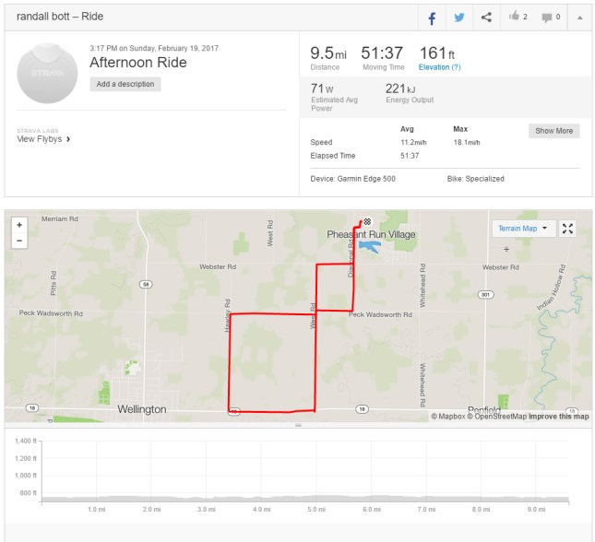Viewport: 595px width, 542px height.
Task: Open the share options icon
Action: 486,18
